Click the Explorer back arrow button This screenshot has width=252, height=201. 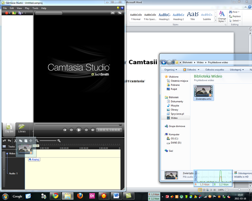(164, 62)
